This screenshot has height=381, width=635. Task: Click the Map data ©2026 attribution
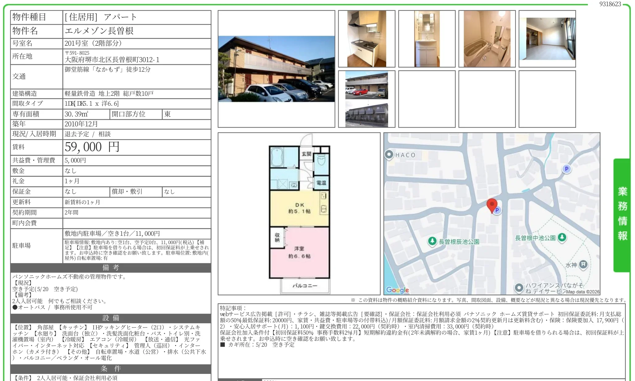(x=582, y=292)
